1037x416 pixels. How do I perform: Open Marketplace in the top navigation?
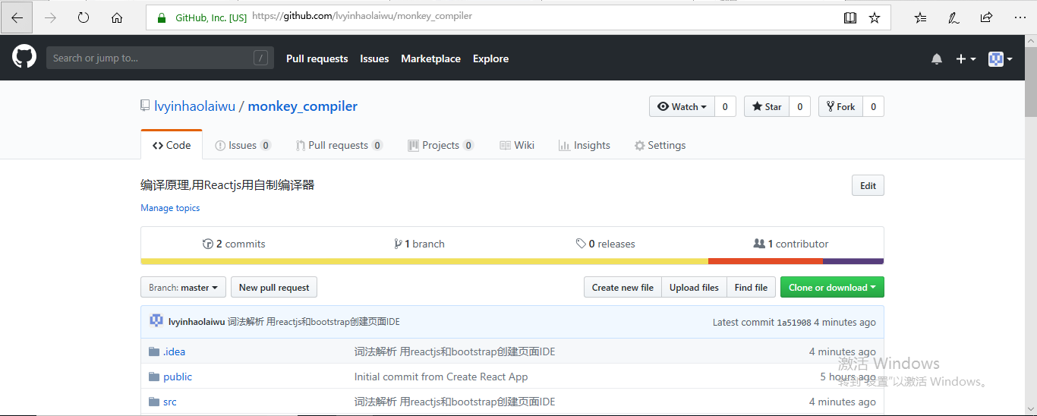tap(430, 58)
